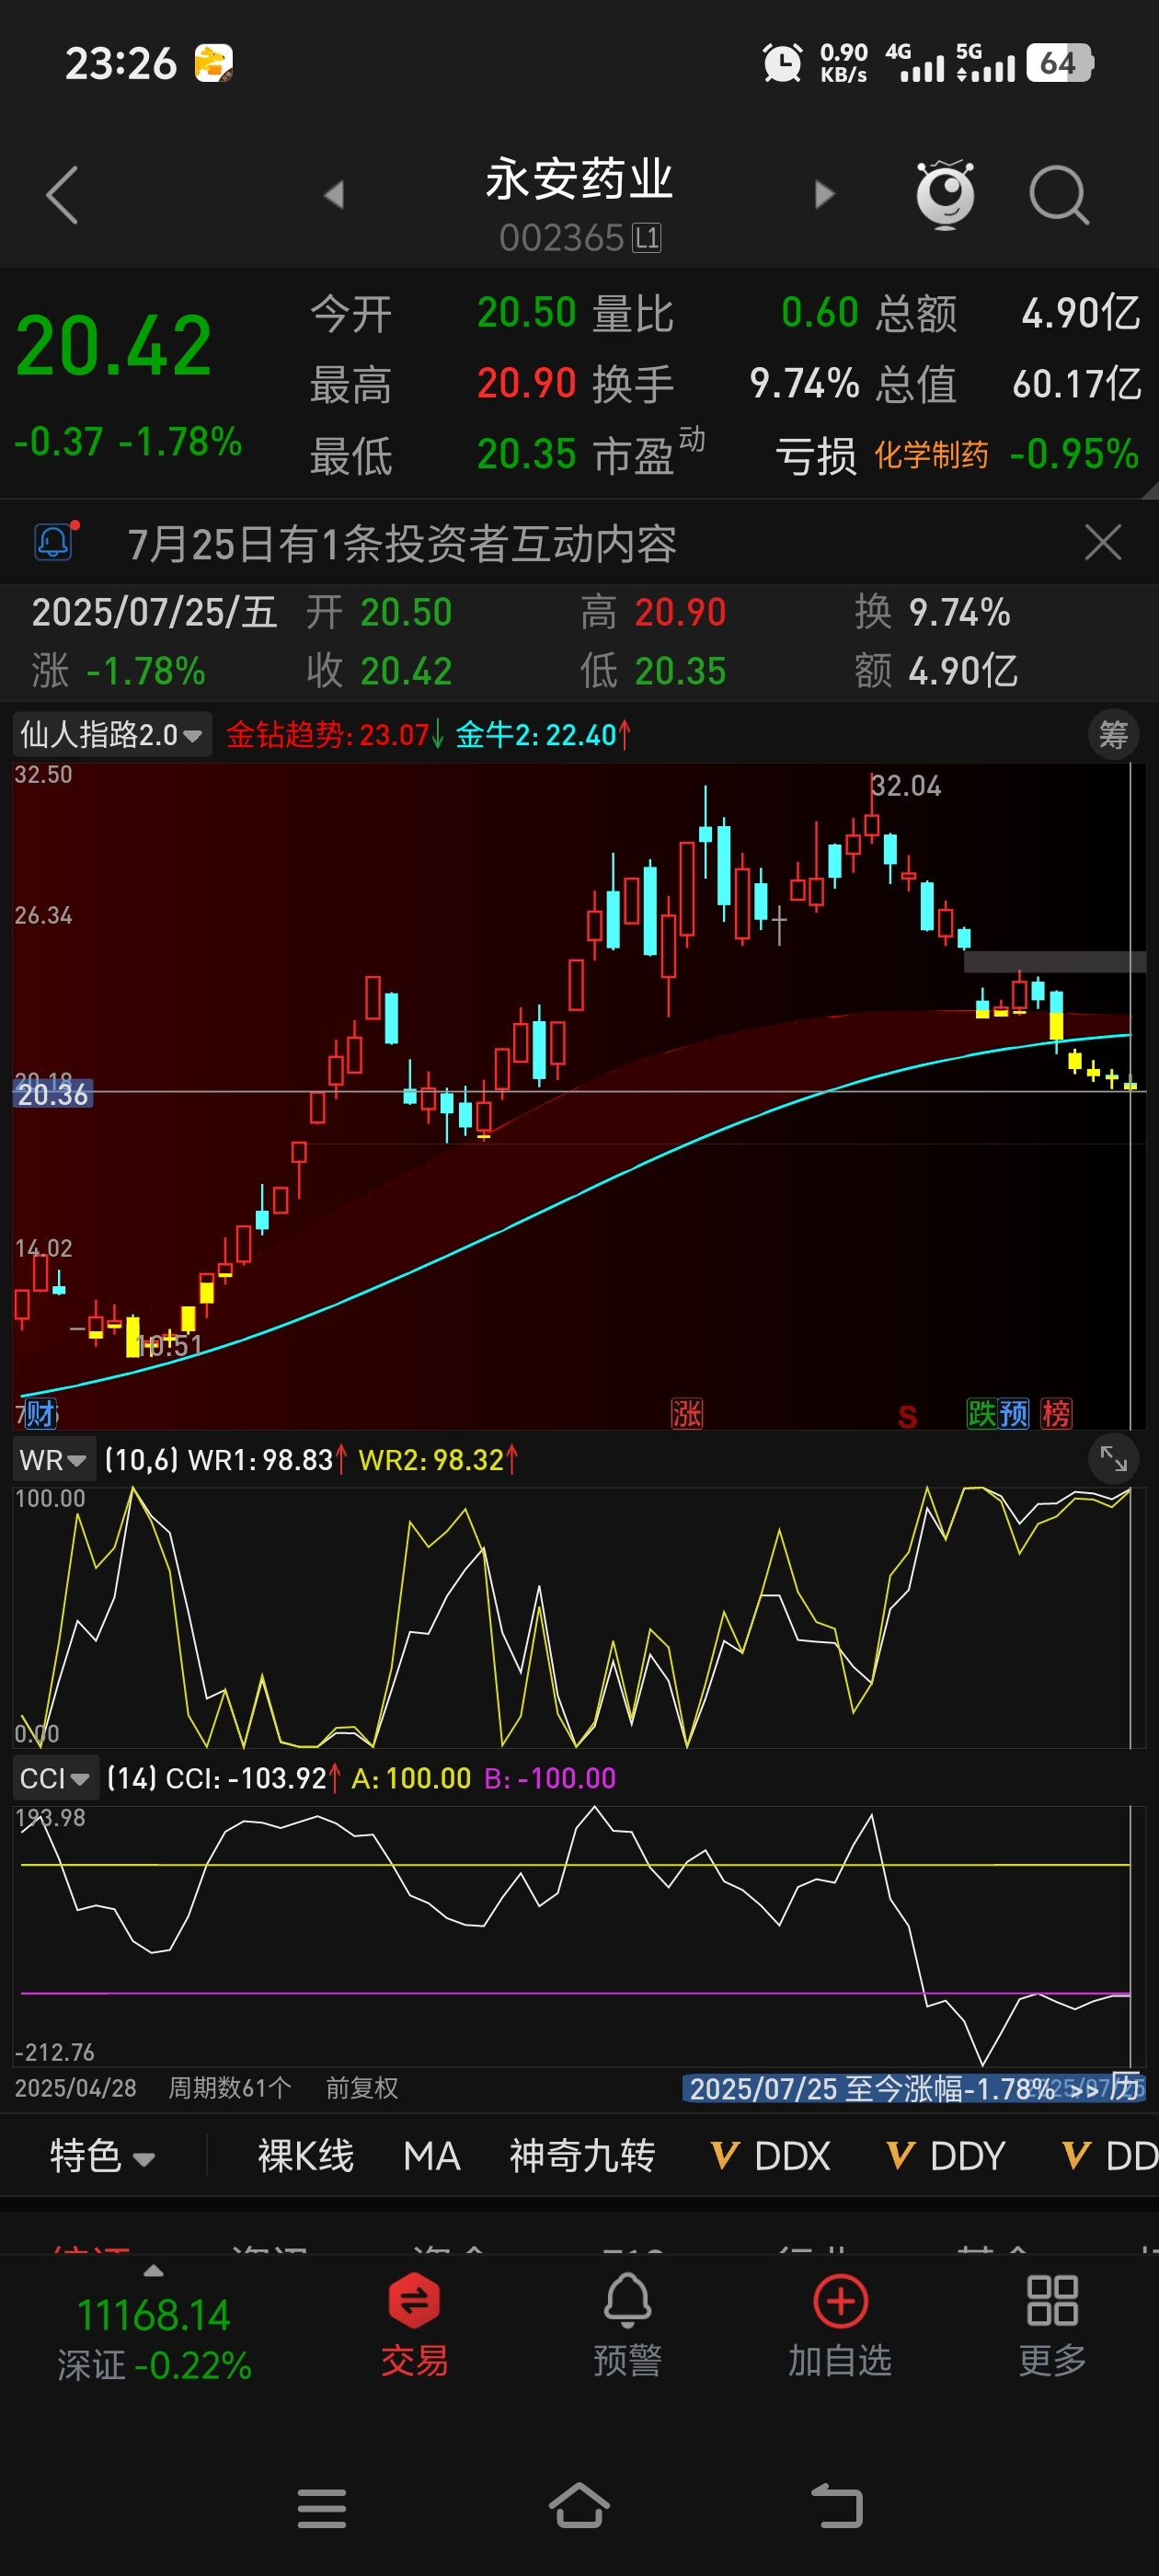Open Android recent apps menu button
Image resolution: width=1159 pixels, height=2576 pixels.
click(x=322, y=2508)
